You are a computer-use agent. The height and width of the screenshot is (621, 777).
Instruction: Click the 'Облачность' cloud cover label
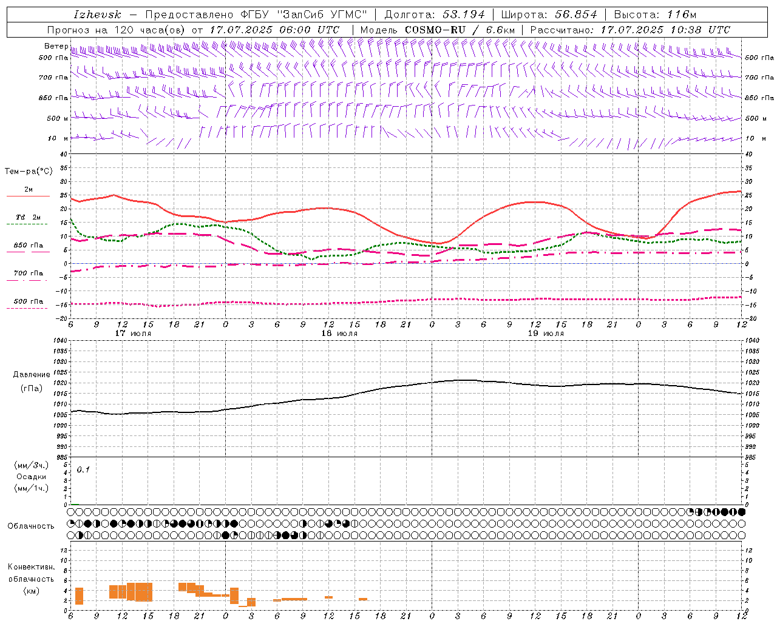click(x=31, y=526)
